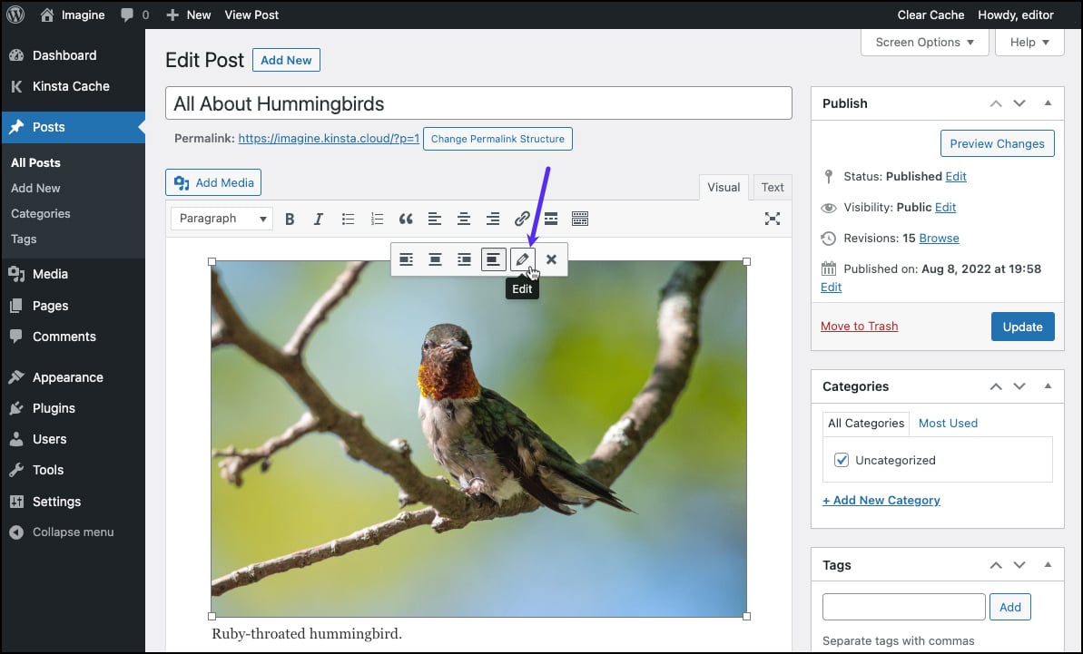
Task: Apply italic formatting
Action: pos(319,219)
